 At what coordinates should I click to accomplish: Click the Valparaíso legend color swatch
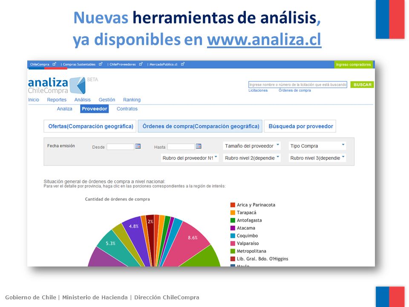233,243
